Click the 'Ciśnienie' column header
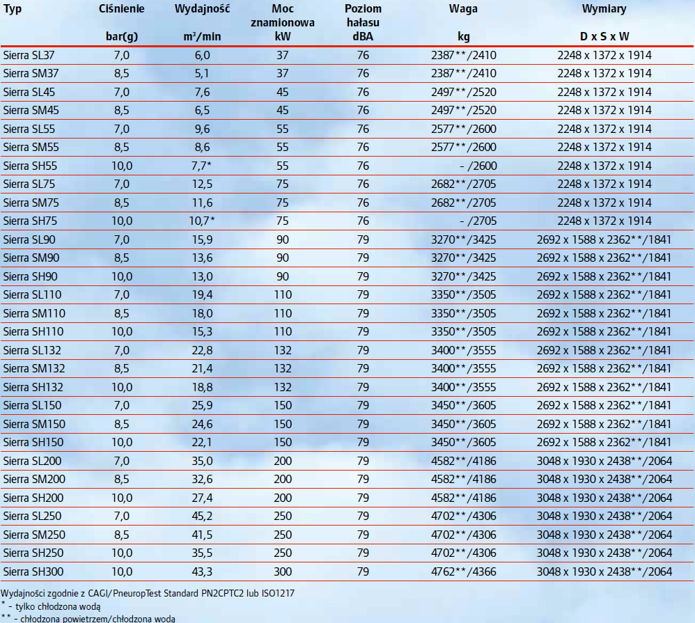 tap(121, 9)
